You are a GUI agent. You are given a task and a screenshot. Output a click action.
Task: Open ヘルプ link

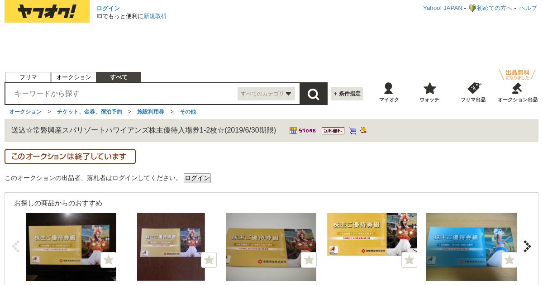528,8
